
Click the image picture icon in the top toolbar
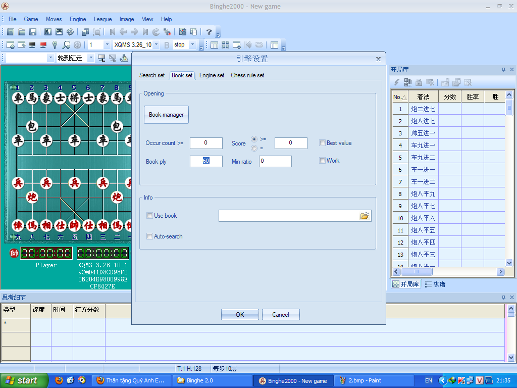point(182,32)
